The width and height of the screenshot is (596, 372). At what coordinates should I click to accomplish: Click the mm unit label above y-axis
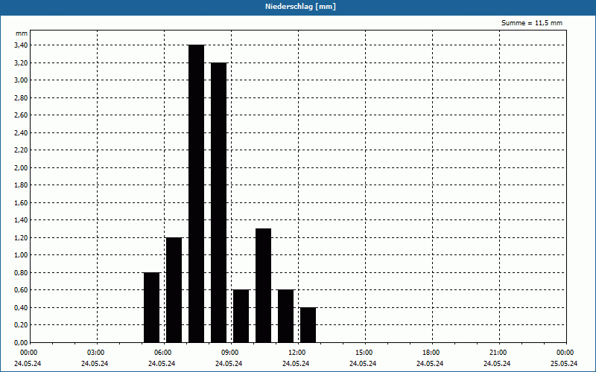tap(22, 33)
